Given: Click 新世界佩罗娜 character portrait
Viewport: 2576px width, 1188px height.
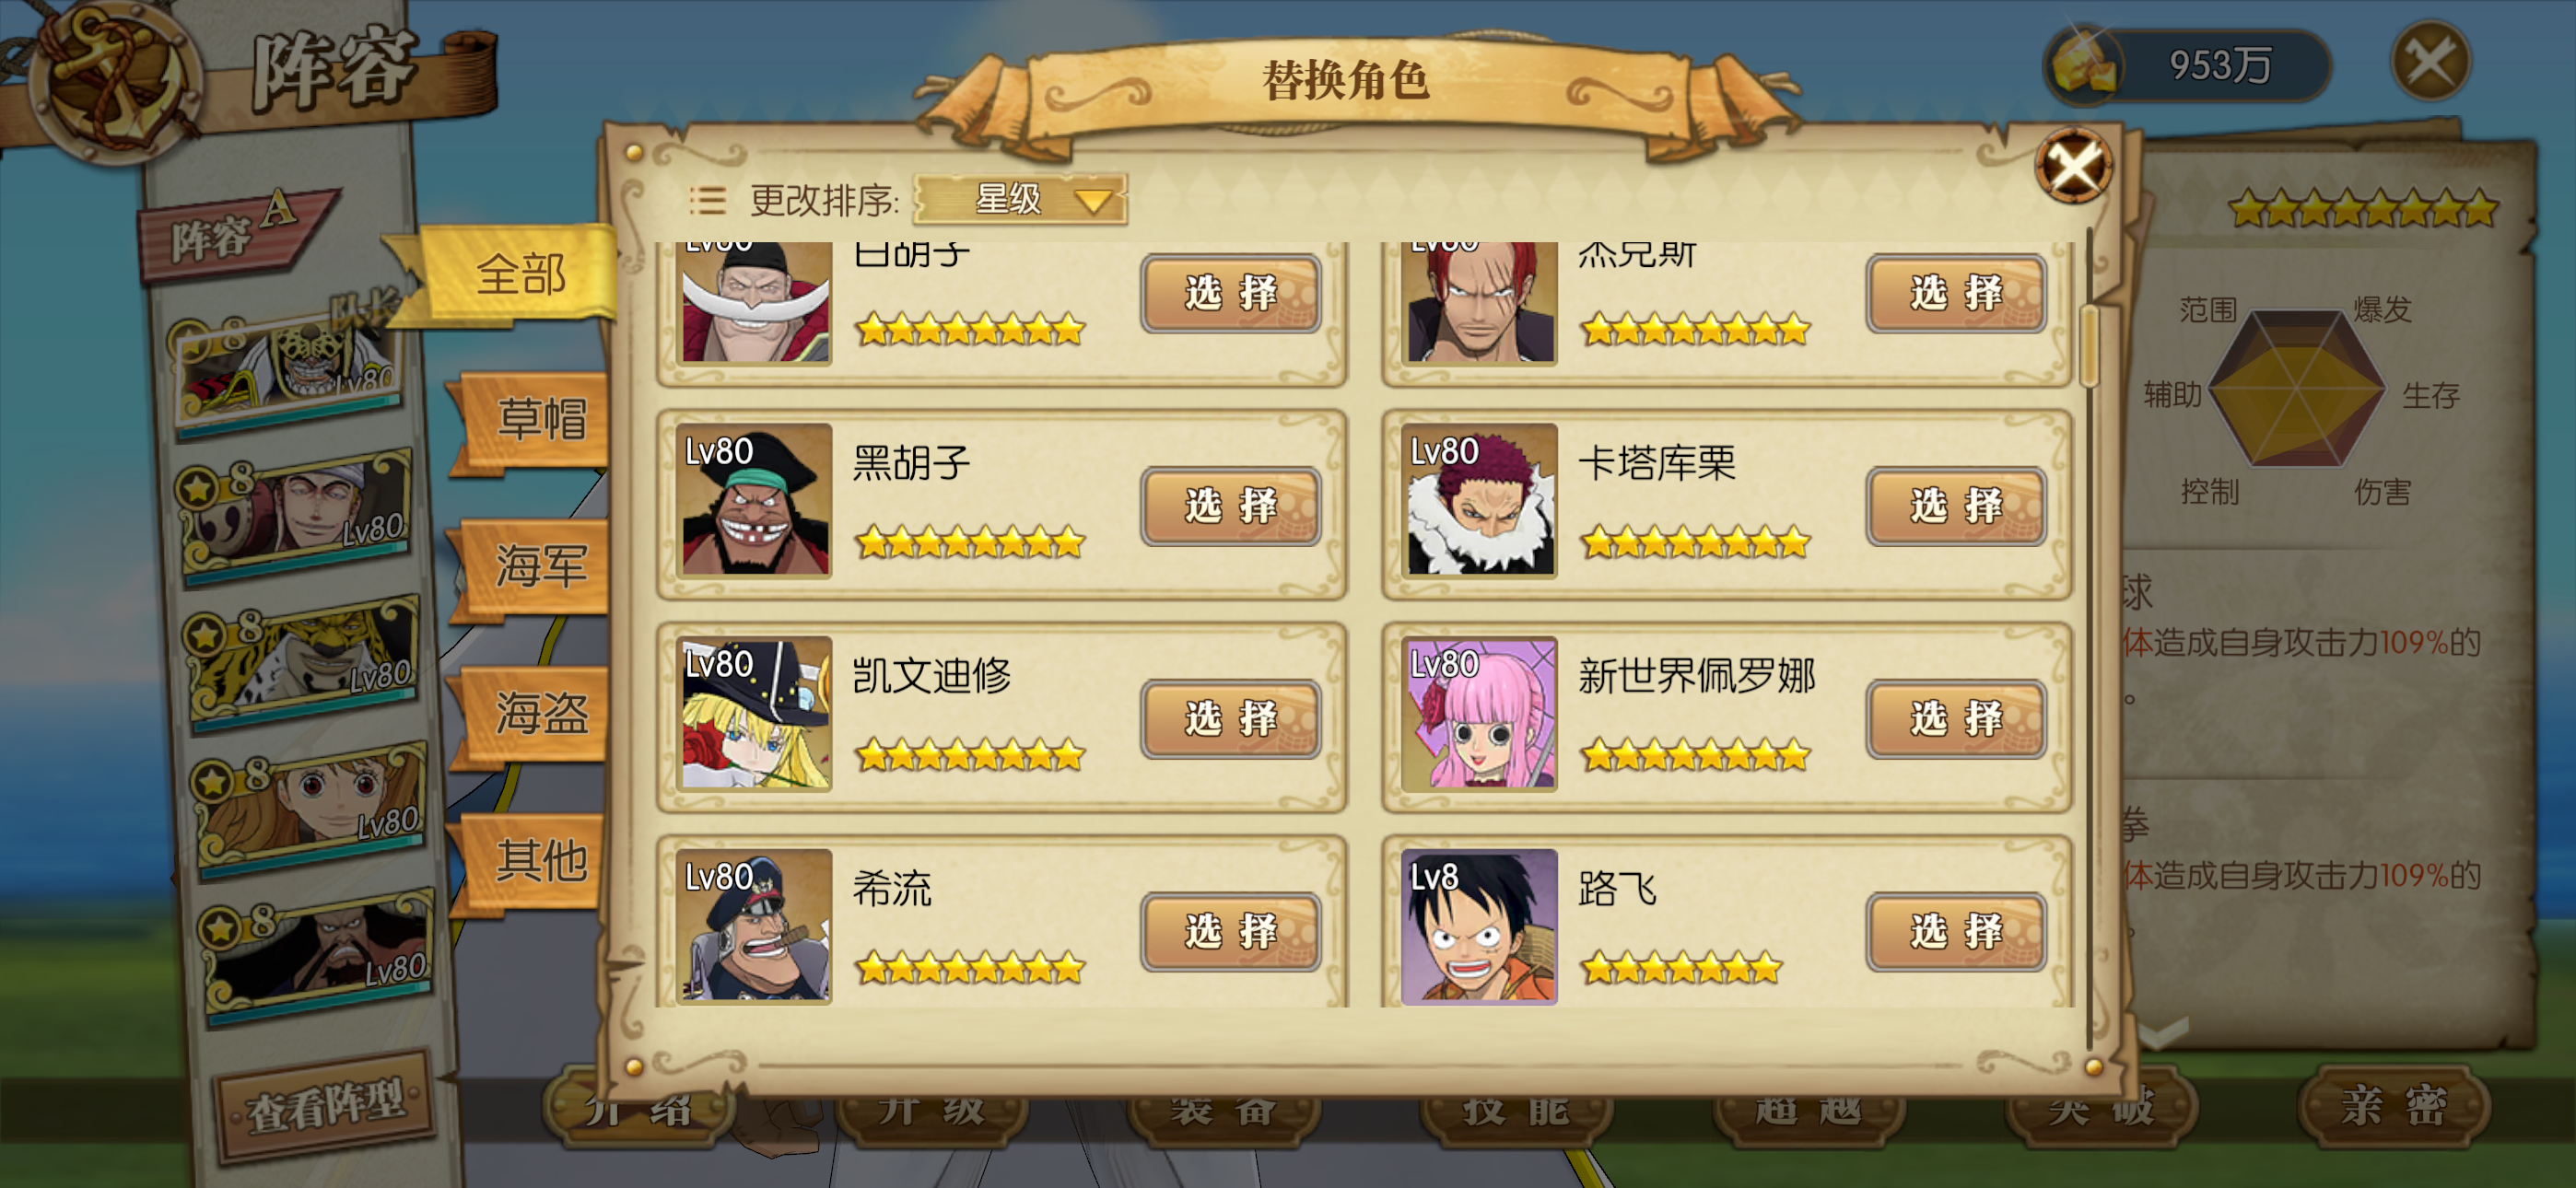Looking at the screenshot, I should (1479, 713).
